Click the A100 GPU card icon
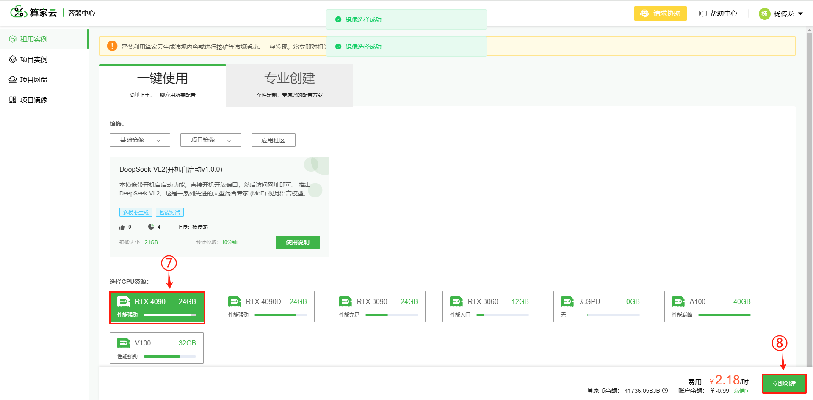Screen dimensions: 813x400 coord(678,301)
